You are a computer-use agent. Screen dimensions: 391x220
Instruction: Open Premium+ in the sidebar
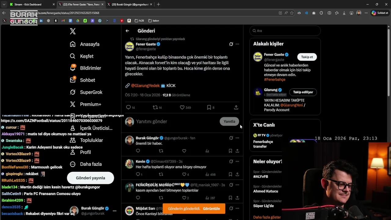[85, 104]
